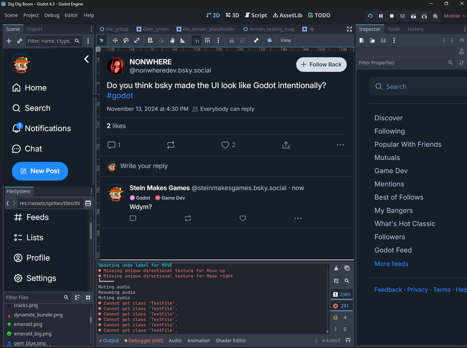The image size is (467, 348).
Task: Open the Help menu
Action: tap(89, 15)
